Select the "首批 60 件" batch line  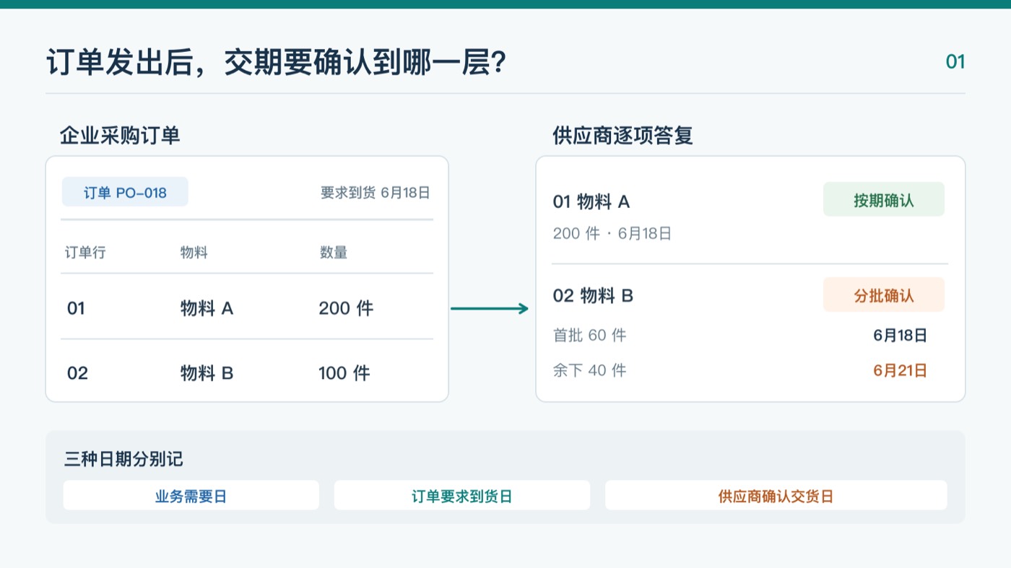point(589,335)
